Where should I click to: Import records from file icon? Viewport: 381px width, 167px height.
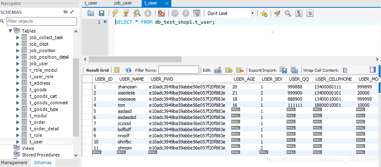[x=294, y=70]
